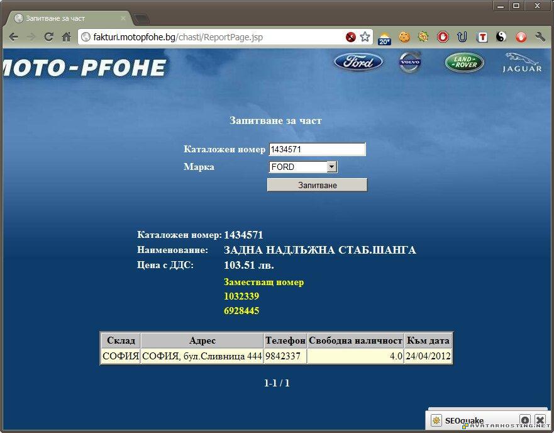554x433 pixels.
Task: Select the Запитване за част tab
Action: coord(63,18)
